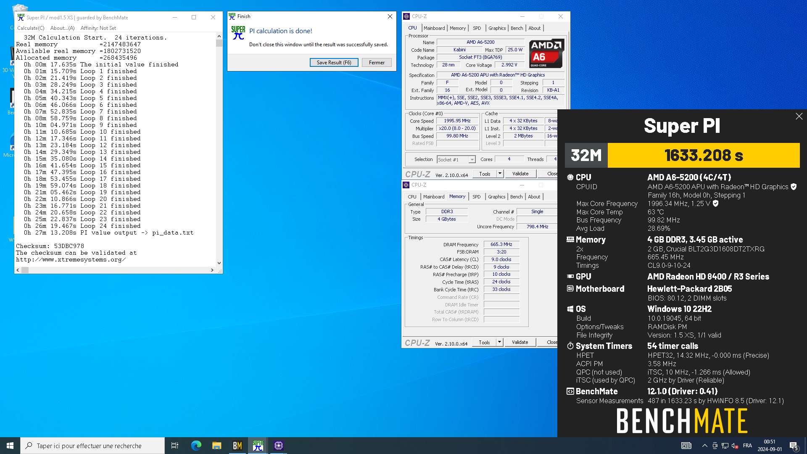
Task: Open About tab in top CPU-Z
Action: (x=535, y=28)
